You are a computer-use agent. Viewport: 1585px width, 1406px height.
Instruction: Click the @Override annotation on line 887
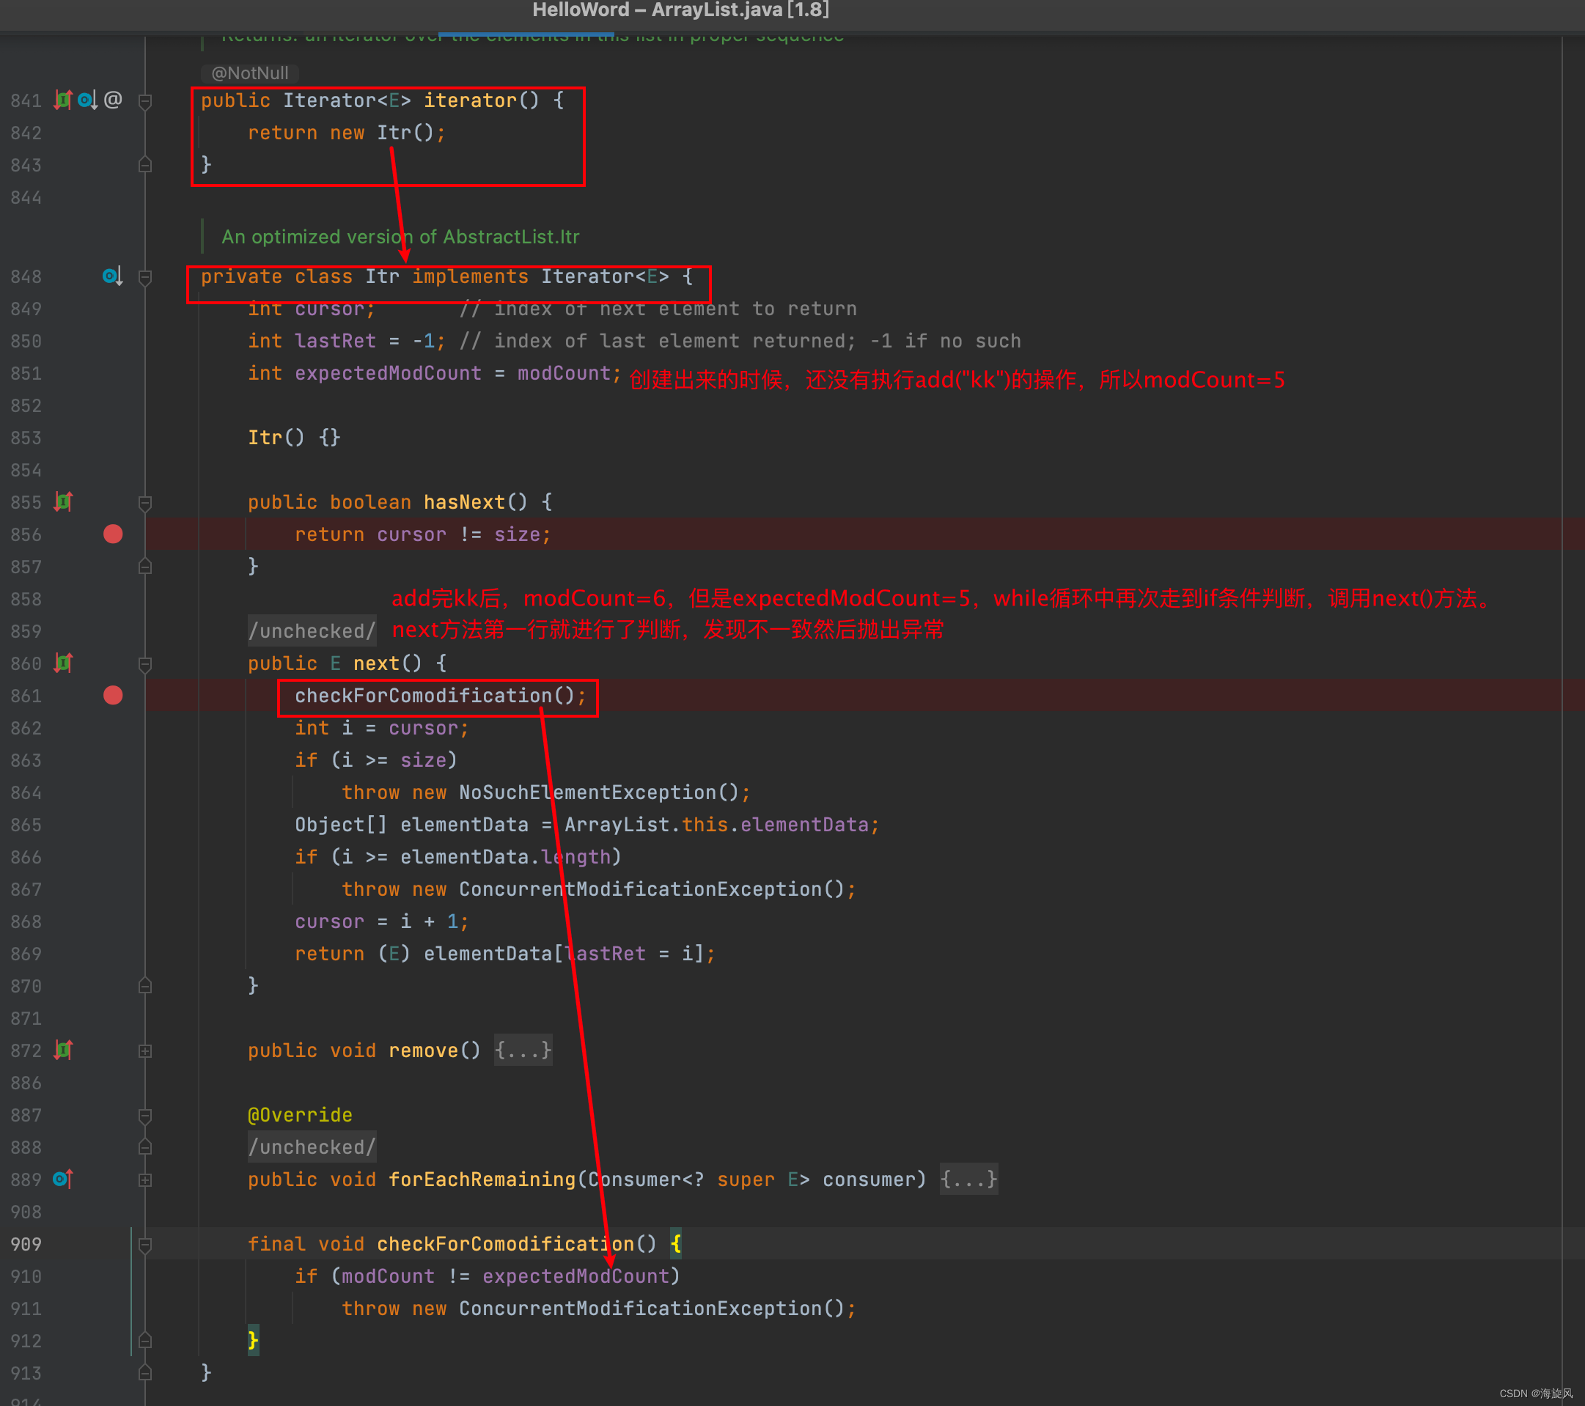(x=300, y=1115)
